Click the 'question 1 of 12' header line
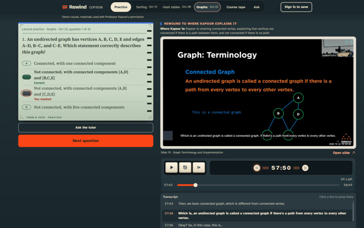This screenshot has width=364, height=228. click(x=56, y=29)
